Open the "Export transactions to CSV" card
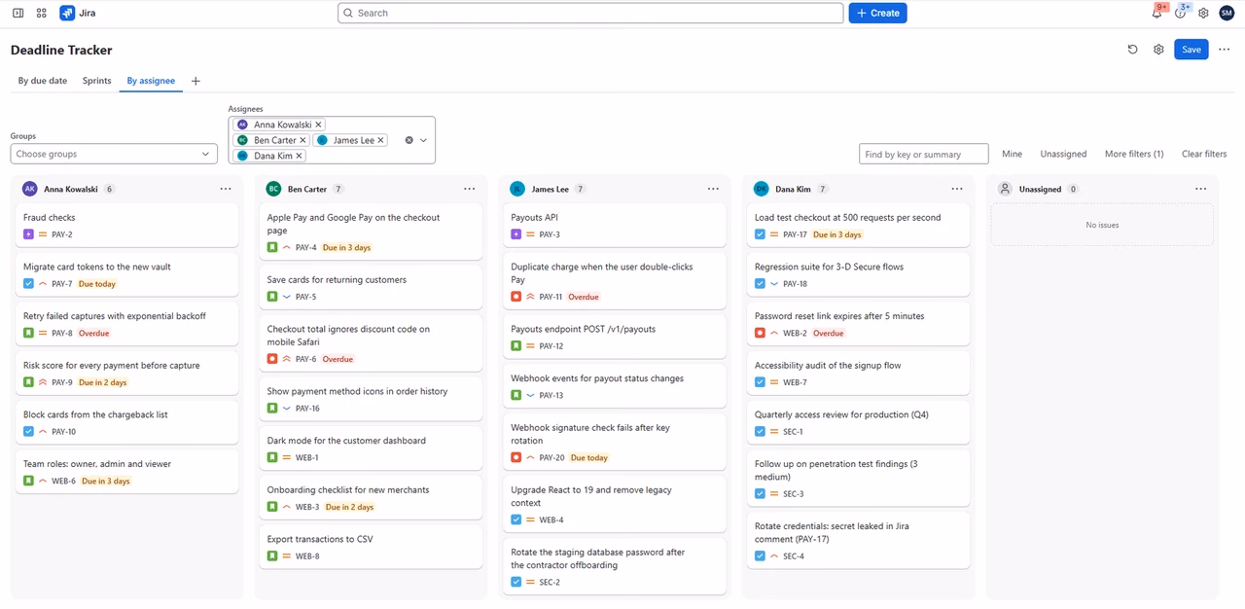The image size is (1245, 609). (371, 547)
